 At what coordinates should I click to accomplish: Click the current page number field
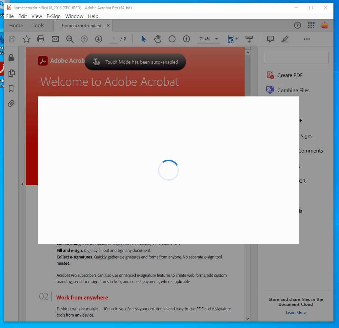coord(113,39)
